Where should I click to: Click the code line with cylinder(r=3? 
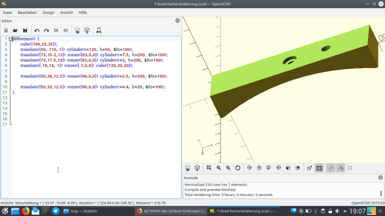click(92, 60)
